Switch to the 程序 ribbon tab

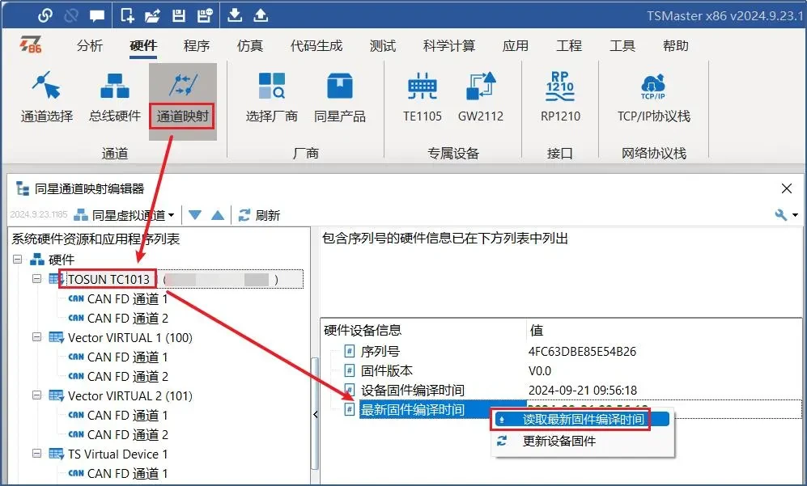click(197, 46)
